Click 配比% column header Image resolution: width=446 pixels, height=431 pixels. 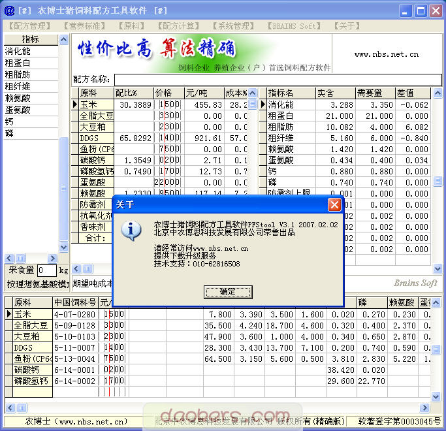(x=134, y=93)
